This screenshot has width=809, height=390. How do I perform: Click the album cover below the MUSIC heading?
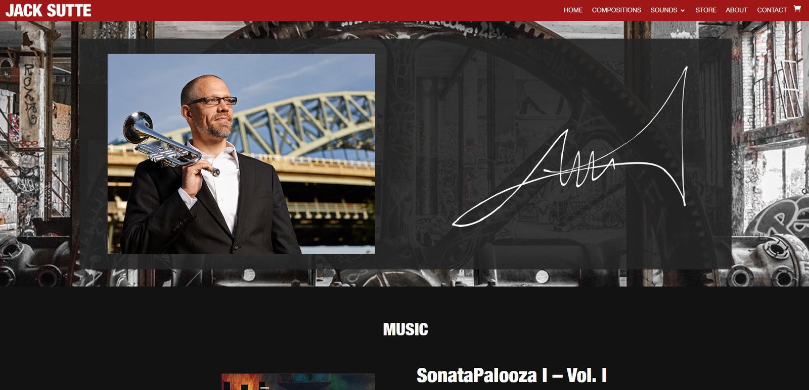pyautogui.click(x=298, y=382)
